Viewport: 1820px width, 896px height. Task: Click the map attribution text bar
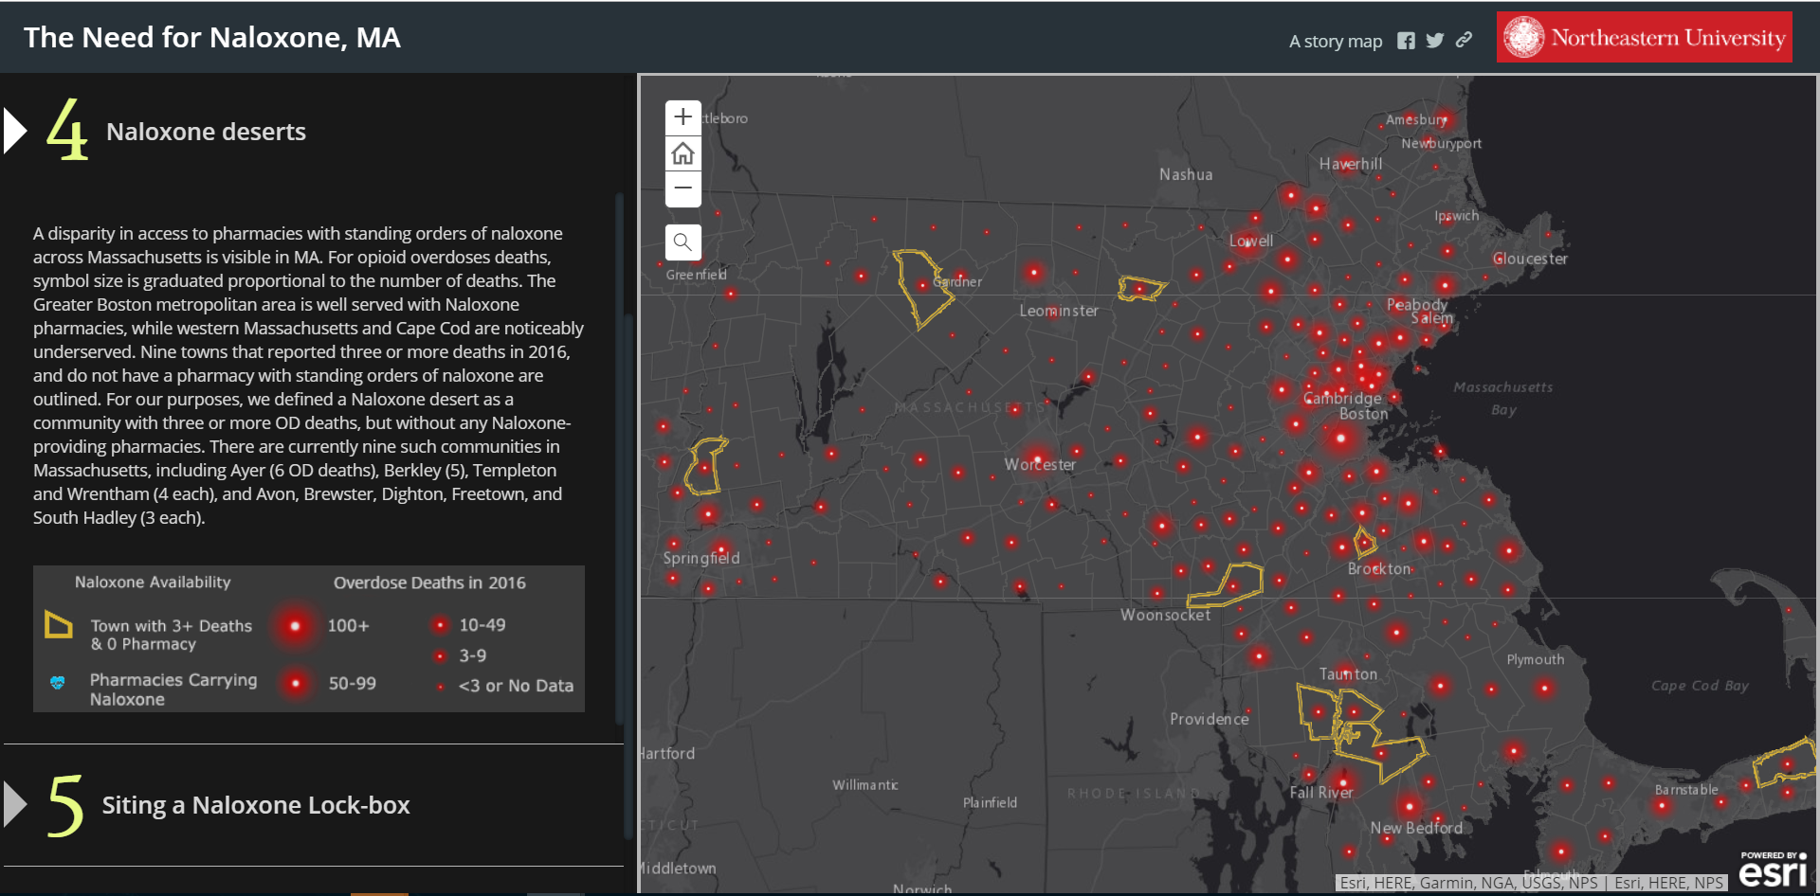[1530, 883]
